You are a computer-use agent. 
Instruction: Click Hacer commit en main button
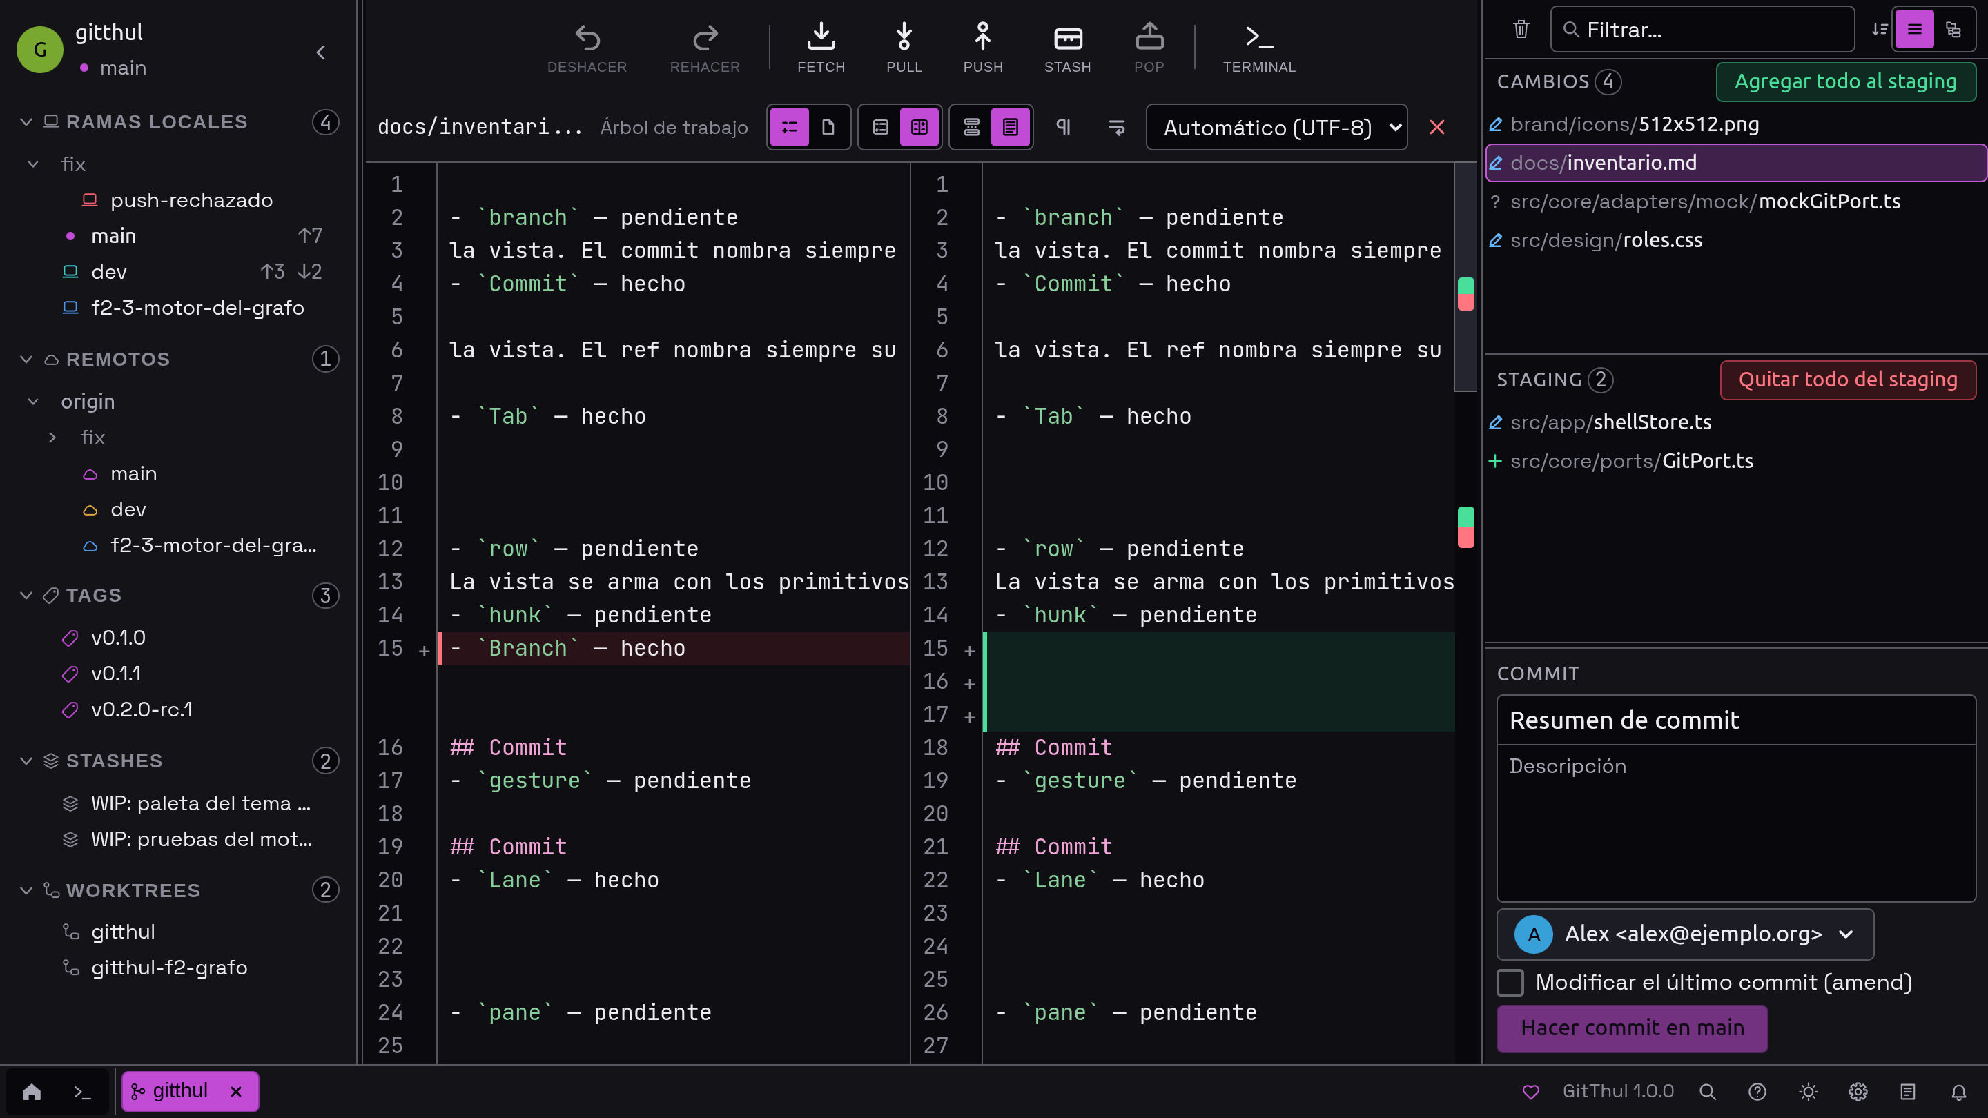click(1631, 1028)
